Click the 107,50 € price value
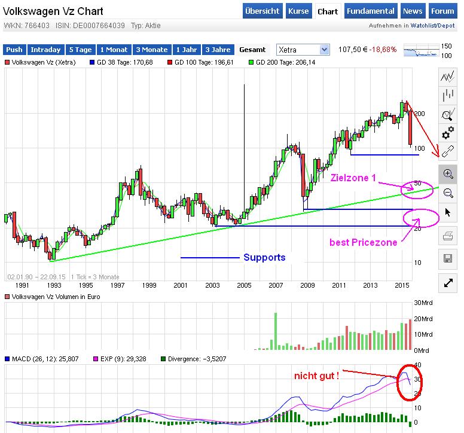 [353, 50]
